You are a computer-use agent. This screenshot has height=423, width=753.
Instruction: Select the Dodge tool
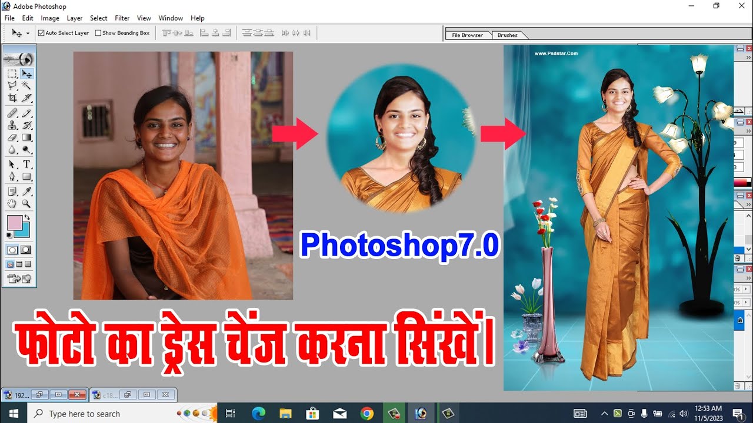click(26, 150)
